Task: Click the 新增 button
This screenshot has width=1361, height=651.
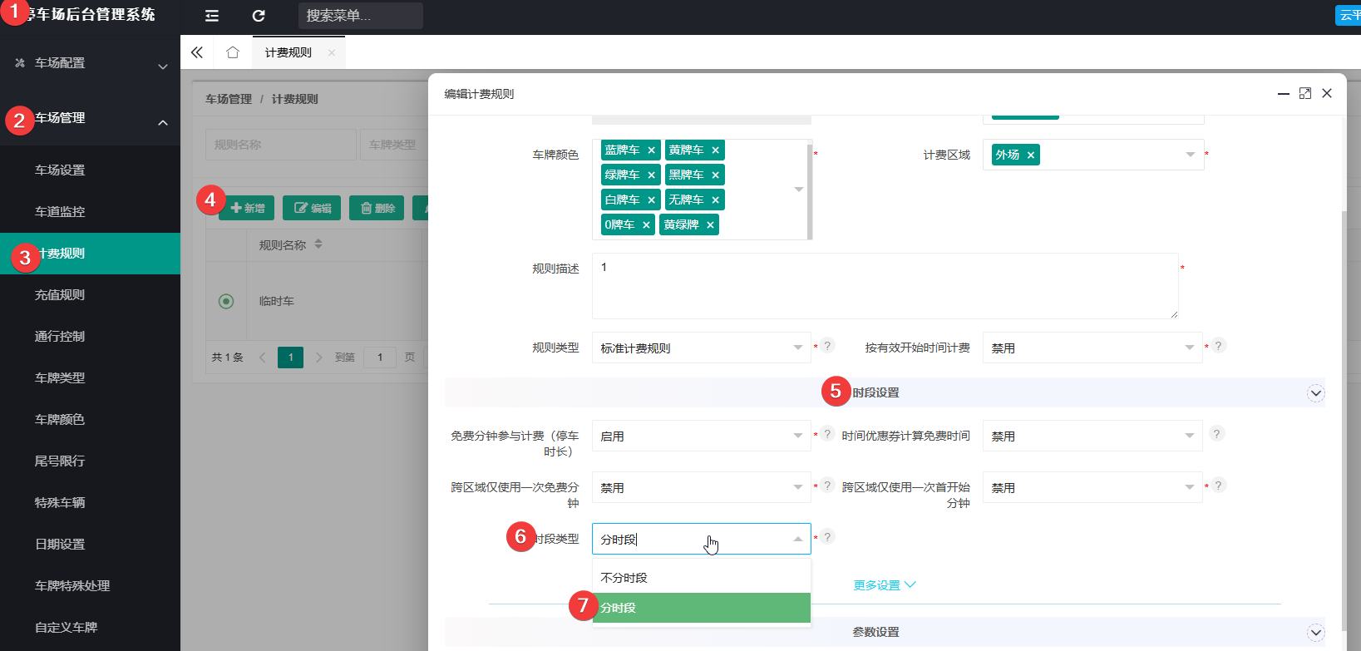Action: (247, 208)
